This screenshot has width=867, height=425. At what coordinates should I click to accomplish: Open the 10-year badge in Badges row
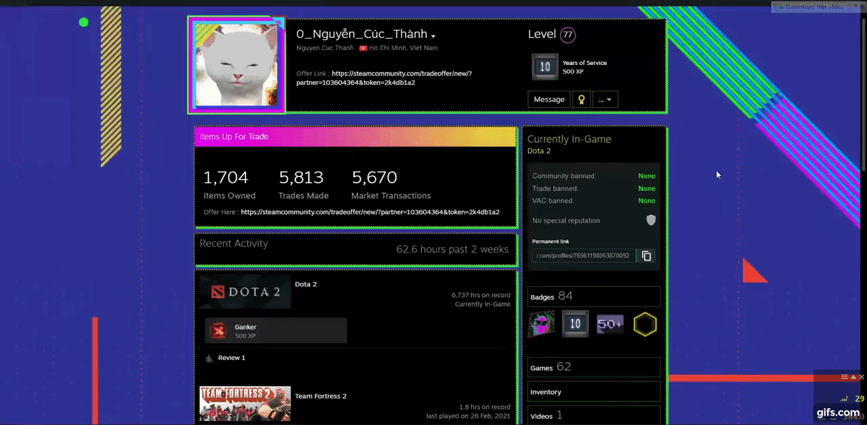click(575, 324)
